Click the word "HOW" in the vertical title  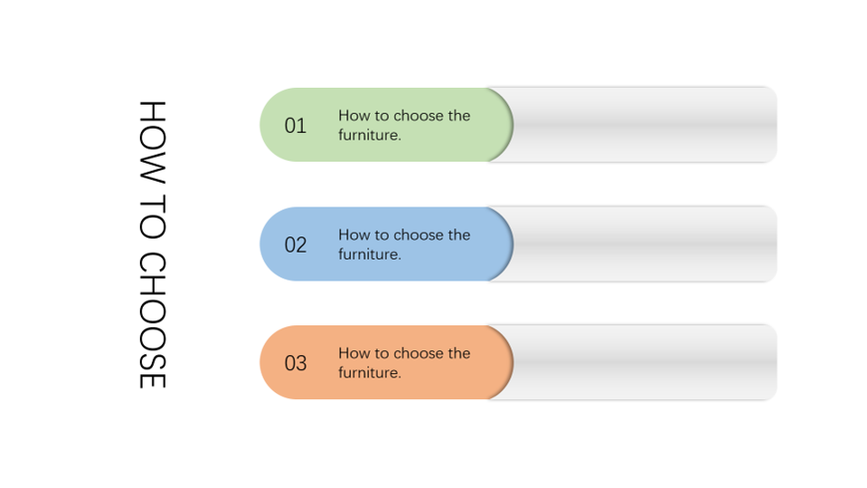click(x=152, y=128)
